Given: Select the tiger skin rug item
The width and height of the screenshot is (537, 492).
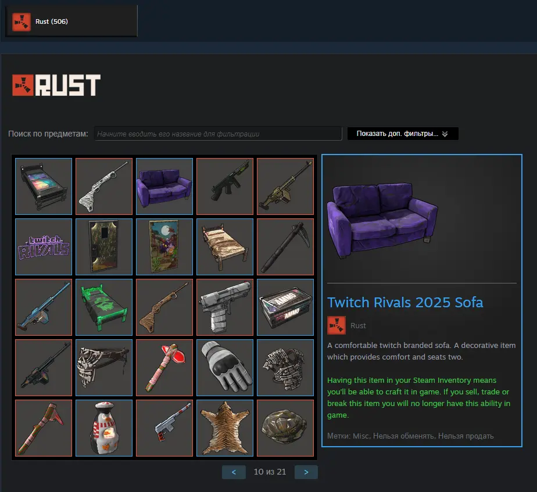Looking at the screenshot, I should tap(225, 428).
